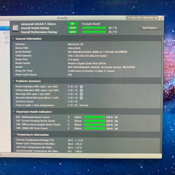Click the sidebar badge showing 18
This screenshot has width=175, height=175.
(x=6, y=33)
